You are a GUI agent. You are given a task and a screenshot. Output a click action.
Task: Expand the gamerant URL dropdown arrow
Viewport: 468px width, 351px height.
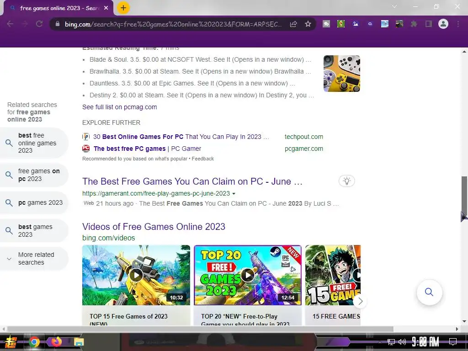[x=234, y=194]
